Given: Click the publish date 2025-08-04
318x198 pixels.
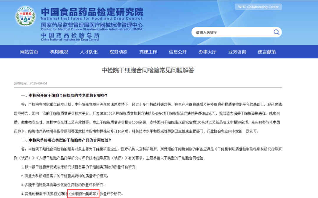Looking at the screenshot, I should point(38,83).
